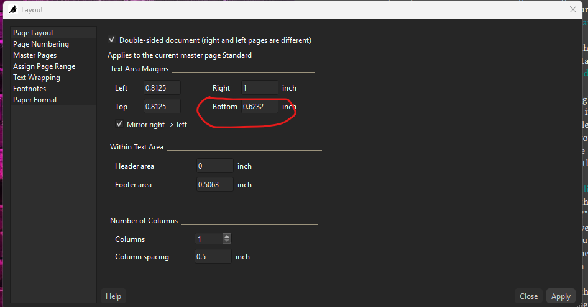Open Page Numbering section
Screen dimensions: 588x307
(x=41, y=44)
